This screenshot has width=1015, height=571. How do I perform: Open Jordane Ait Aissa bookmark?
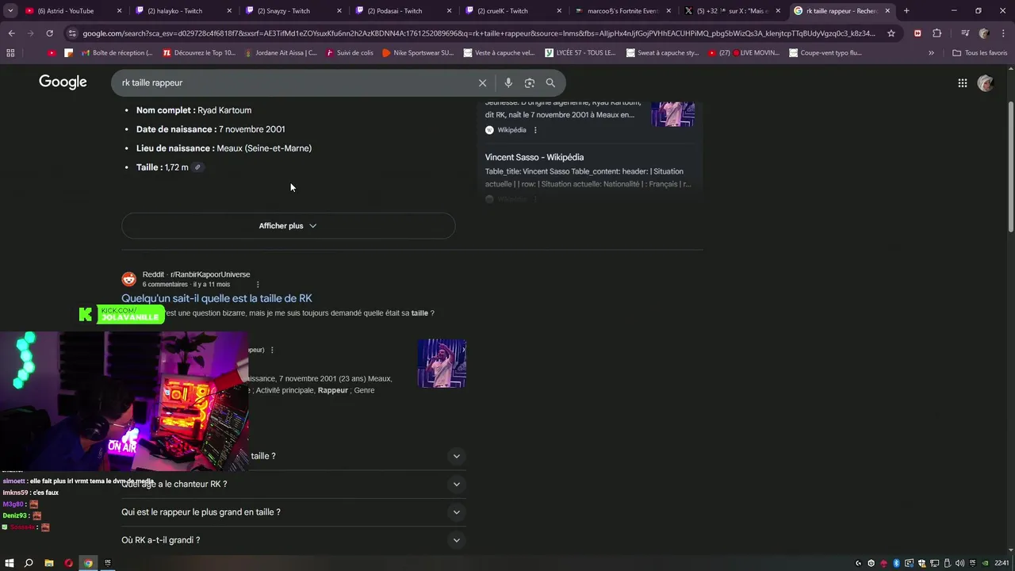[280, 53]
